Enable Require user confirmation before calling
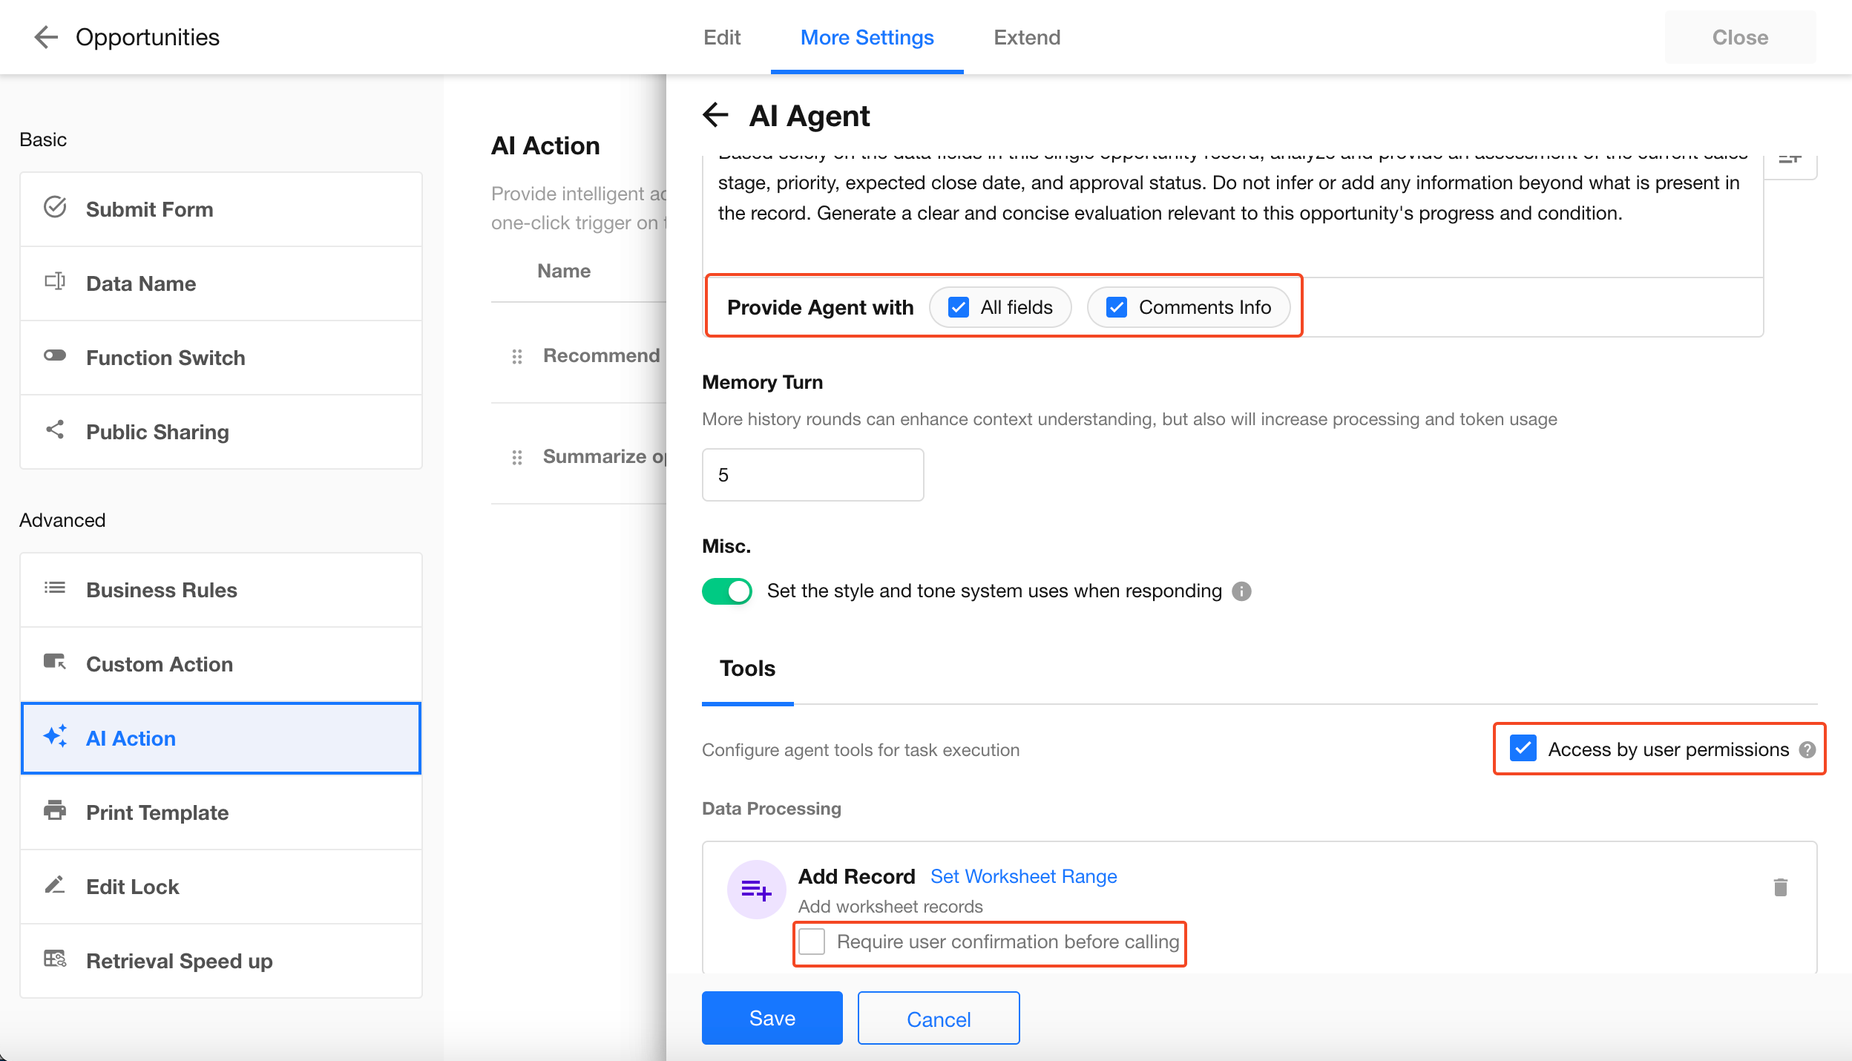The height and width of the screenshot is (1061, 1852). click(x=812, y=942)
